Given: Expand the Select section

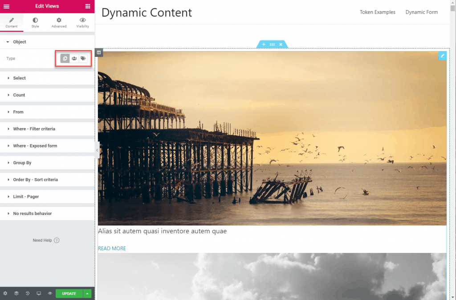Looking at the screenshot, I should (x=20, y=78).
